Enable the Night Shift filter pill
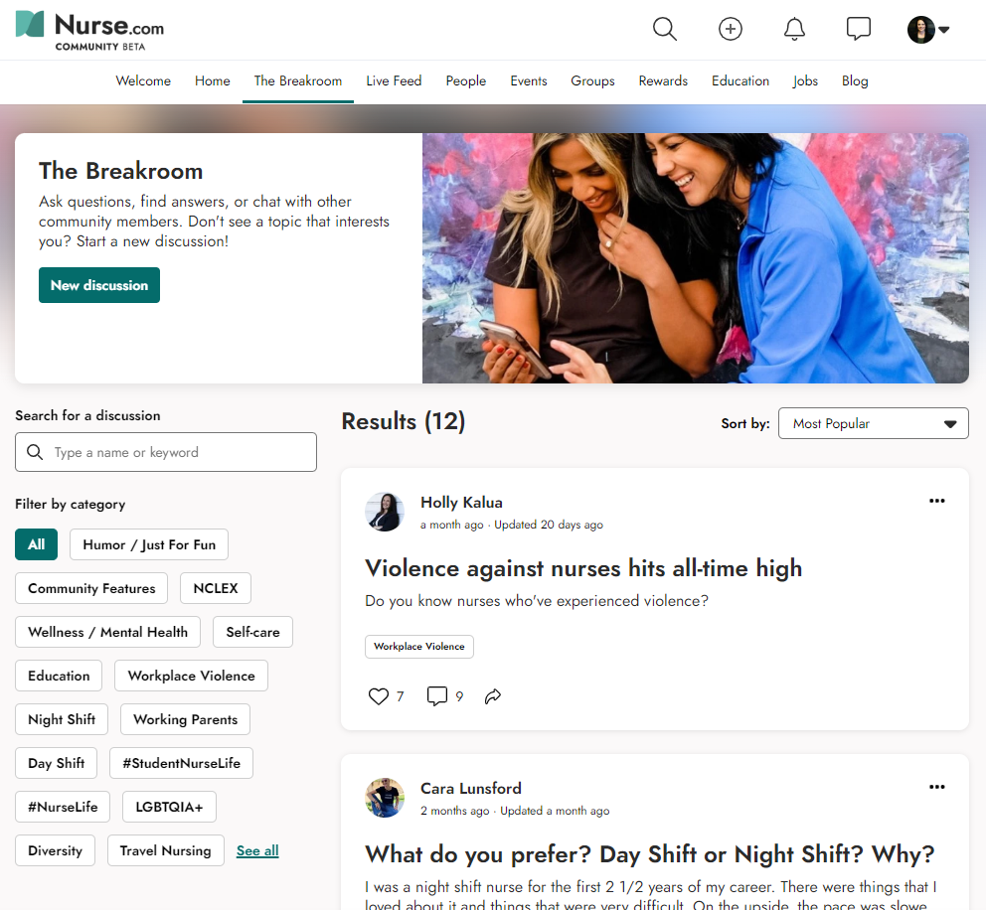The width and height of the screenshot is (986, 910). click(x=61, y=719)
